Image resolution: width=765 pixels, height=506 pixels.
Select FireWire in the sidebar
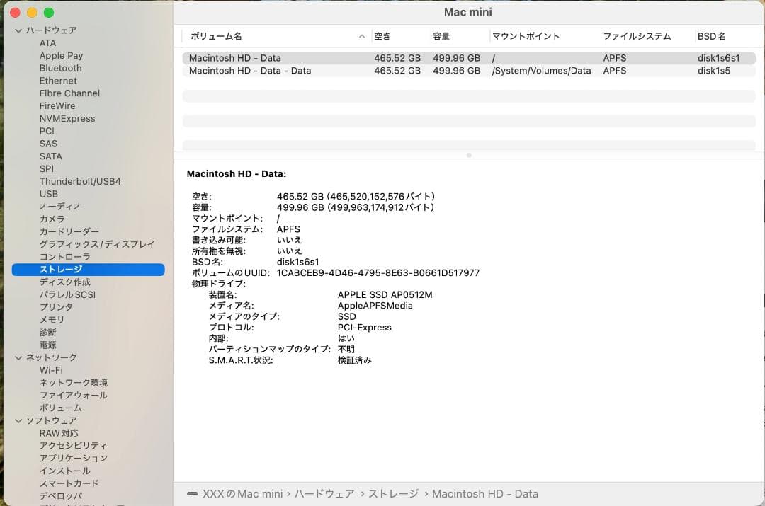(57, 105)
